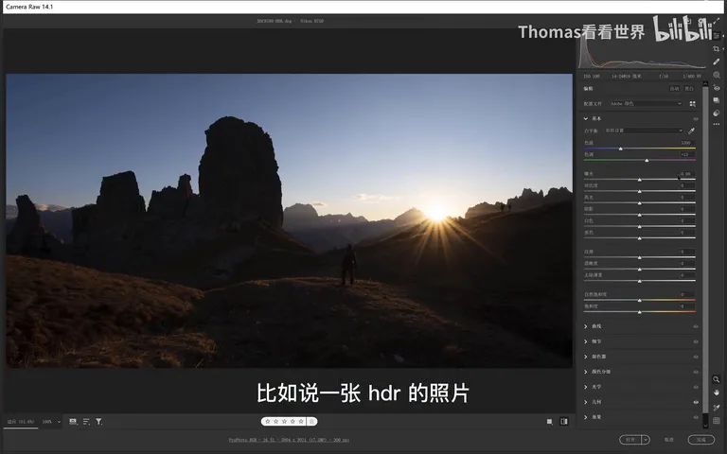Screen dimensions: 727x454
Task: Click the 取消 cancel button
Action: tap(668, 440)
